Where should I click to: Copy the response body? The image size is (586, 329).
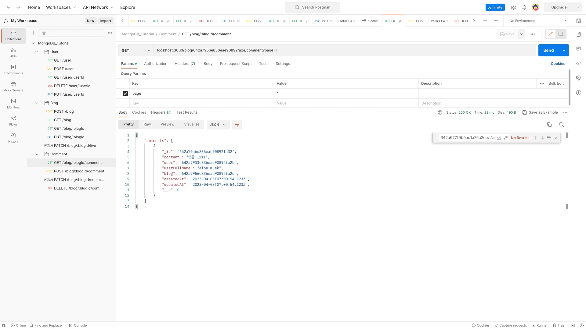[x=549, y=125]
